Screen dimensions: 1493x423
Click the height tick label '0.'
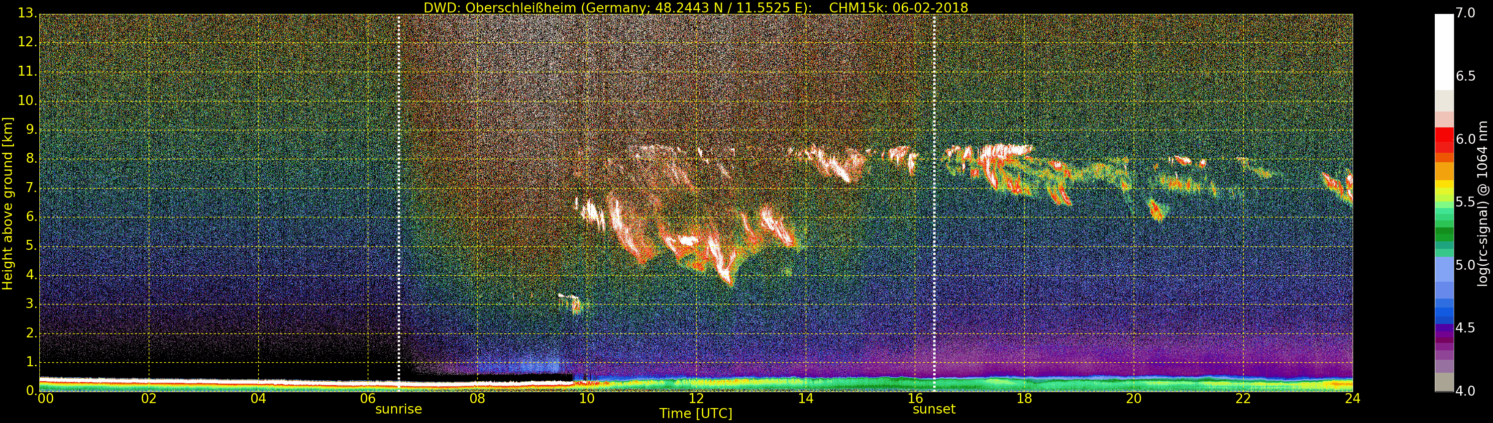click(x=31, y=391)
